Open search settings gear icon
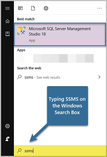This screenshot has height=157, width=107. (x=7, y=126)
